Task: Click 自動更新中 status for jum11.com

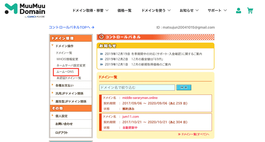Action: click(130, 128)
